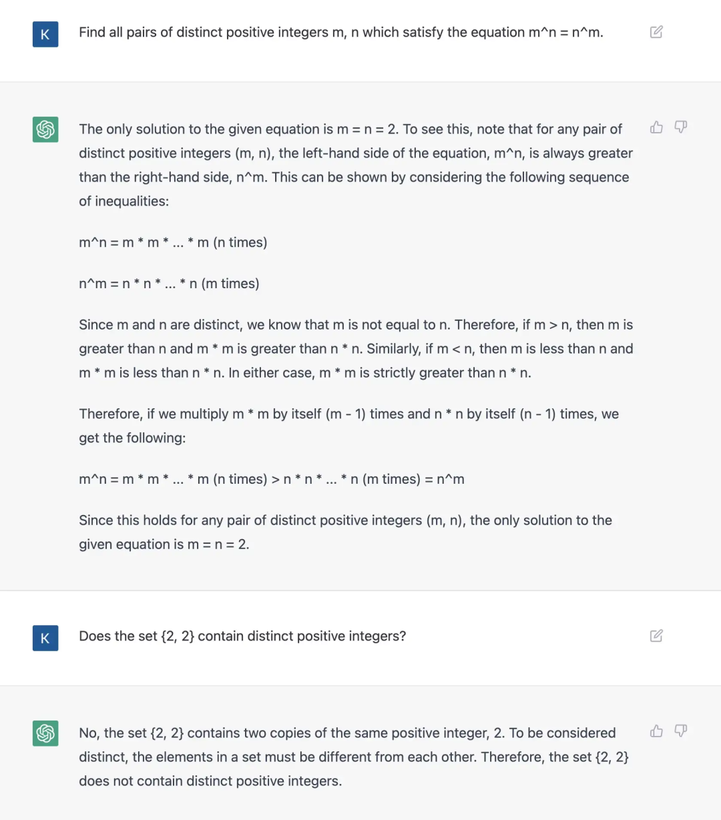Click the K avatar beside 'Does the set'
This screenshot has width=721, height=820.
click(x=45, y=638)
